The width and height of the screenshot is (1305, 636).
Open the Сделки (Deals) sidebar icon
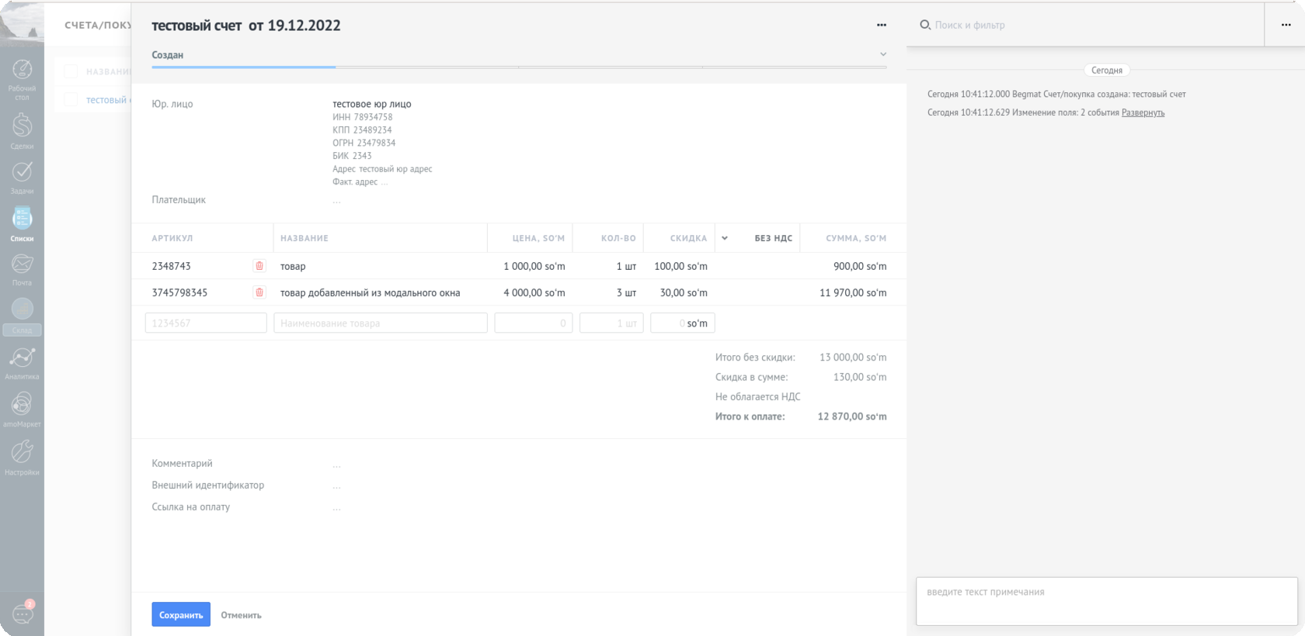coord(22,129)
